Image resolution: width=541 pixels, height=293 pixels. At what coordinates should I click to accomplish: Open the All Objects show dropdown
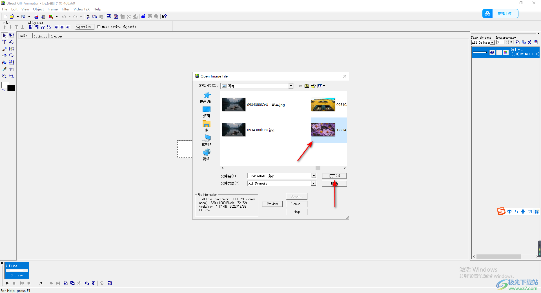coord(492,43)
